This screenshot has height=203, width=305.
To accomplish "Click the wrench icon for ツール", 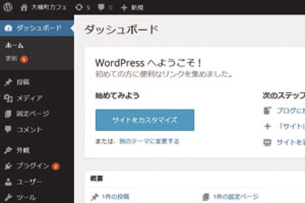I will point(8,198).
